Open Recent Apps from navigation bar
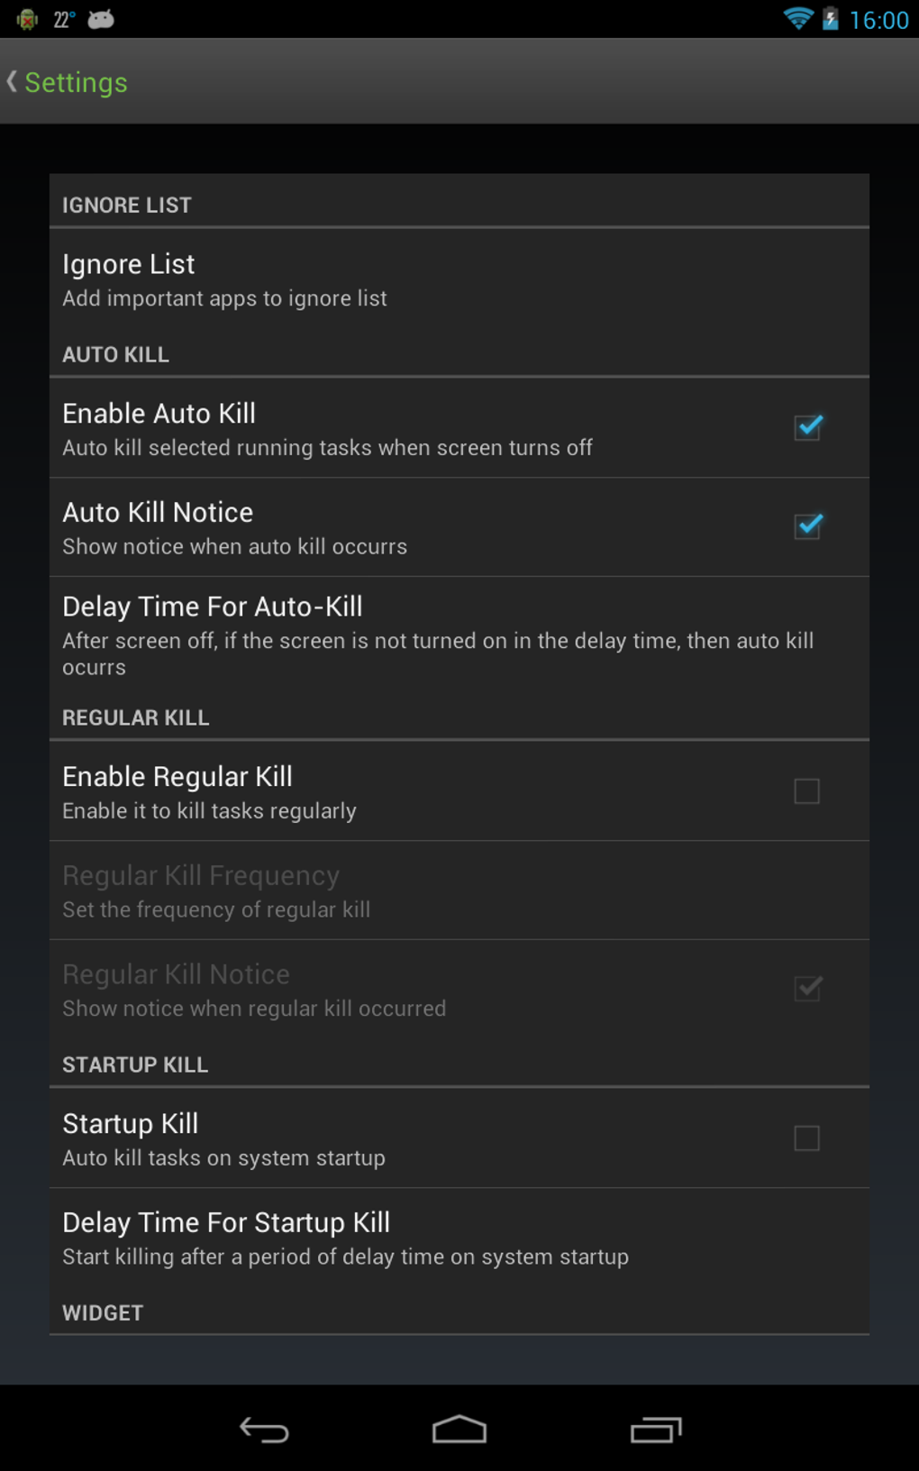Viewport: 919px width, 1471px height. (655, 1431)
